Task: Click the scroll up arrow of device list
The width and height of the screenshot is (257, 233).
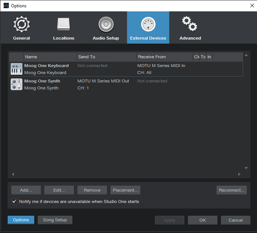Action: pyautogui.click(x=246, y=55)
